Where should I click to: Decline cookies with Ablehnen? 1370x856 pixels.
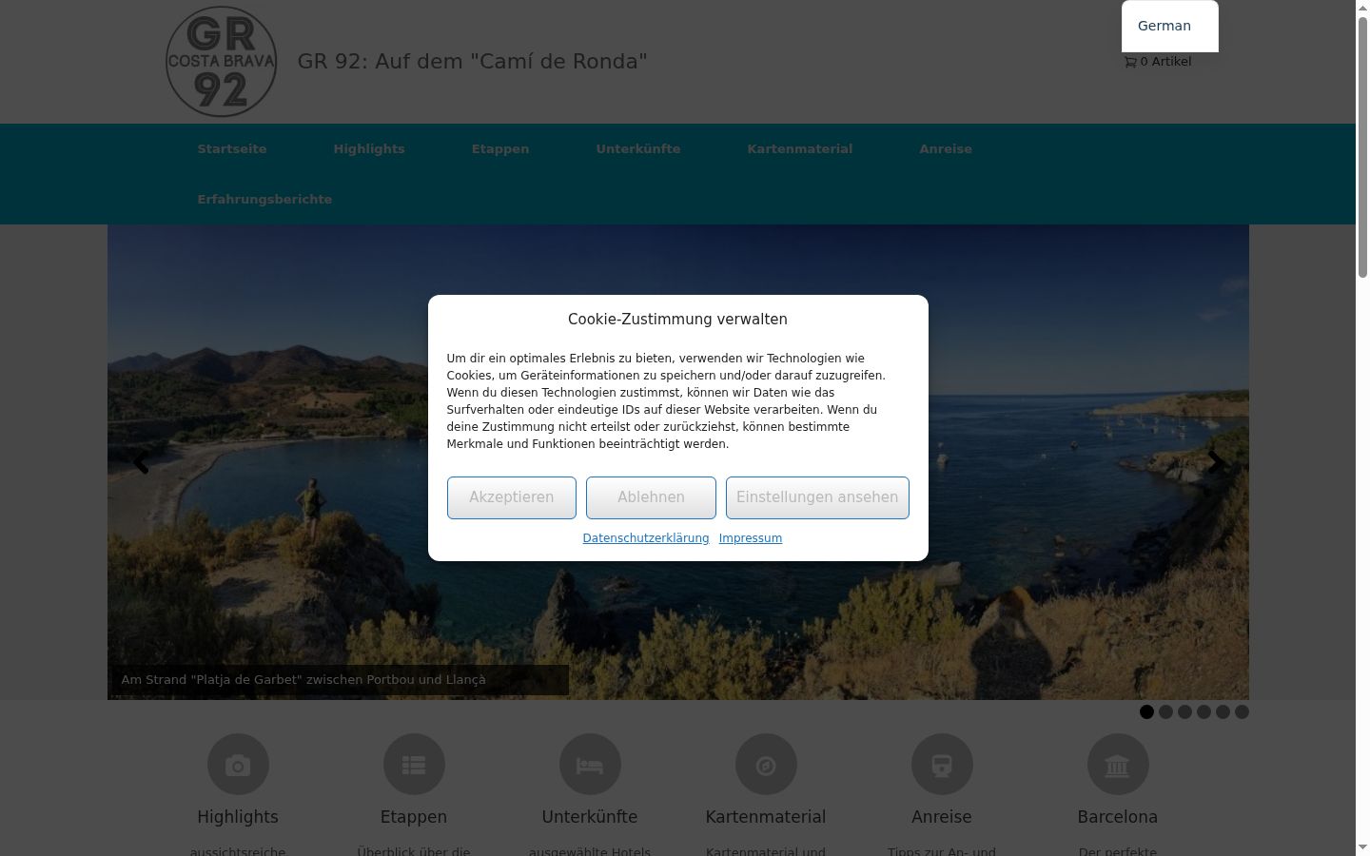pos(651,497)
